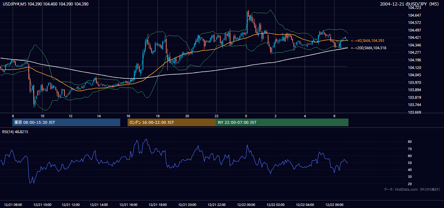This screenshot has height=208, width=444.
Task: Click price axis label 104.346
Action: pyautogui.click(x=415, y=45)
